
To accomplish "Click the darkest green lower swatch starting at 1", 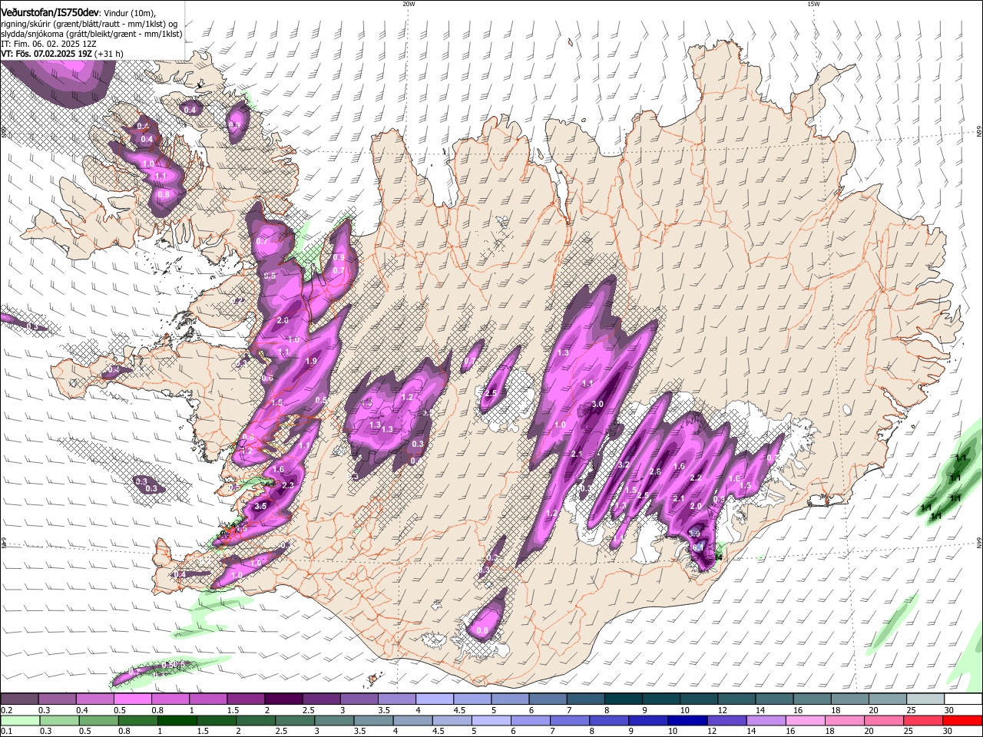I will pos(177,720).
